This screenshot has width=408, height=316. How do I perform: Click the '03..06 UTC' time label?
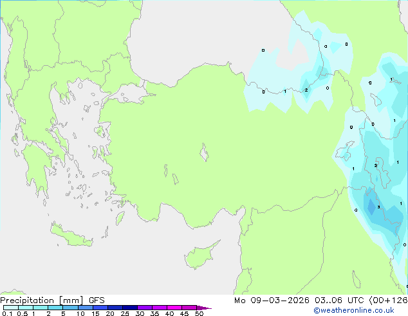(x=339, y=301)
